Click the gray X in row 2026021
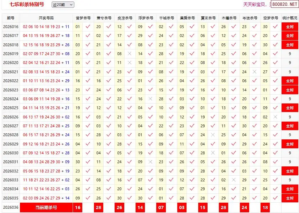299x213 pixels. click(254, 71)
